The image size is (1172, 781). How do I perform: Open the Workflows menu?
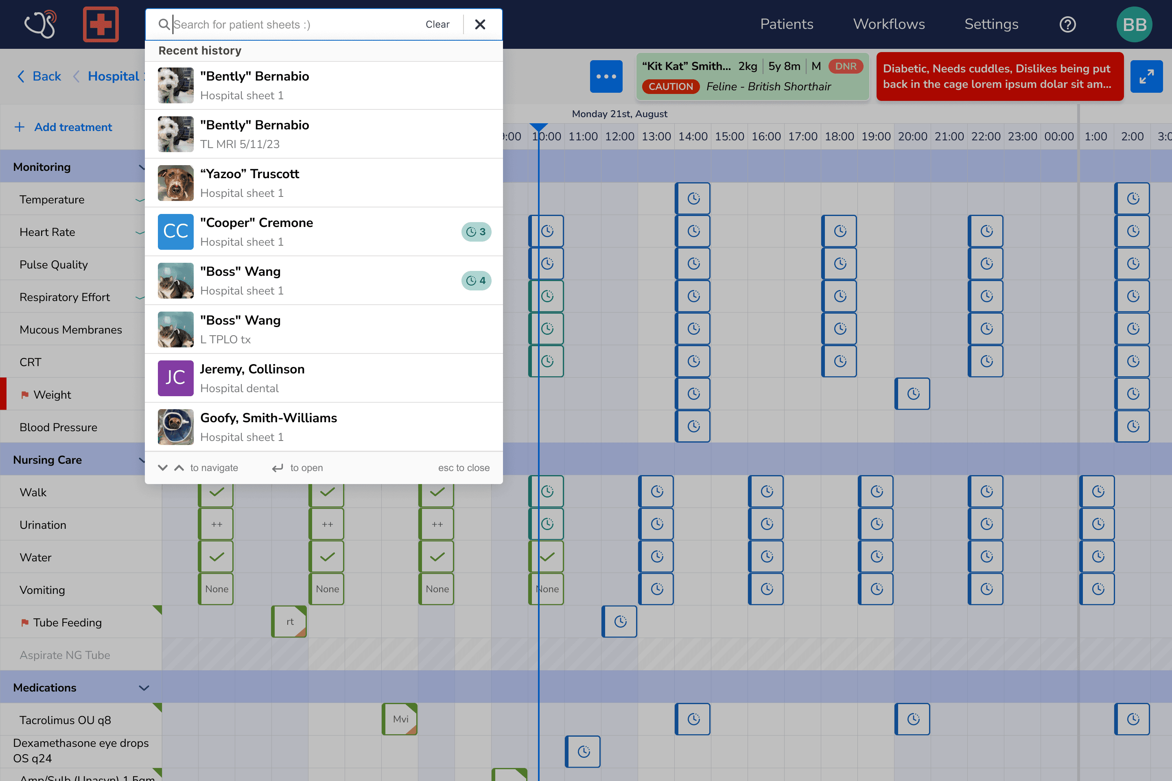pos(888,24)
